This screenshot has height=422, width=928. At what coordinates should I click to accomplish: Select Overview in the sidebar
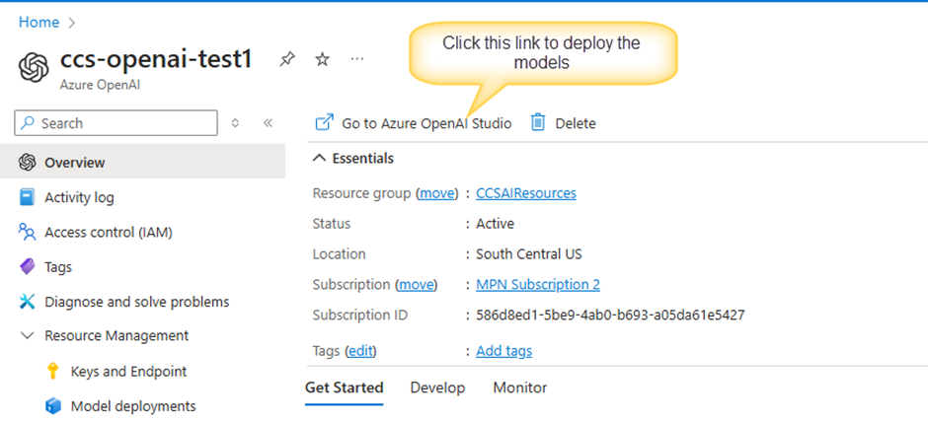pyautogui.click(x=142, y=162)
